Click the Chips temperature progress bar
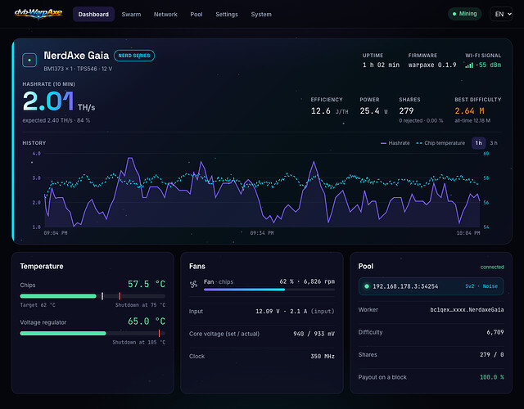This screenshot has width=524, height=409. point(93,296)
